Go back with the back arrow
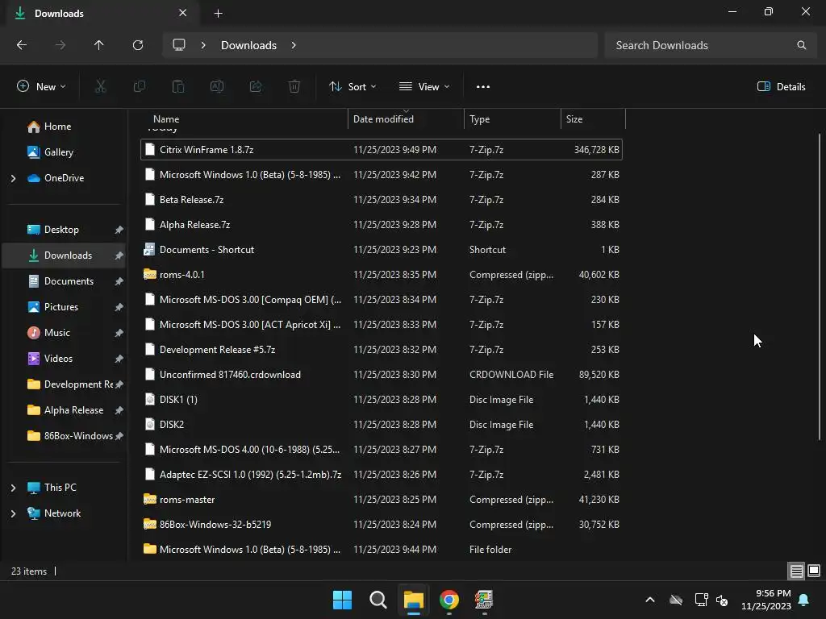This screenshot has width=826, height=619. click(x=22, y=45)
